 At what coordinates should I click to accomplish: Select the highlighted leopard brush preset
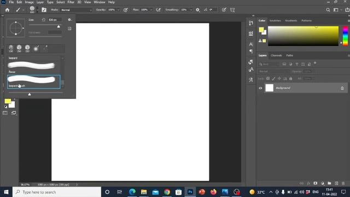34,82
